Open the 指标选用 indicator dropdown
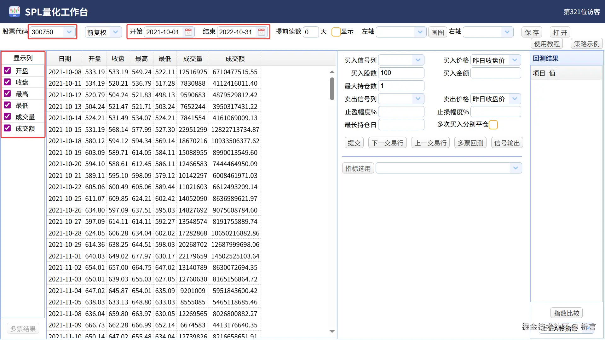605x340 pixels. (516, 168)
